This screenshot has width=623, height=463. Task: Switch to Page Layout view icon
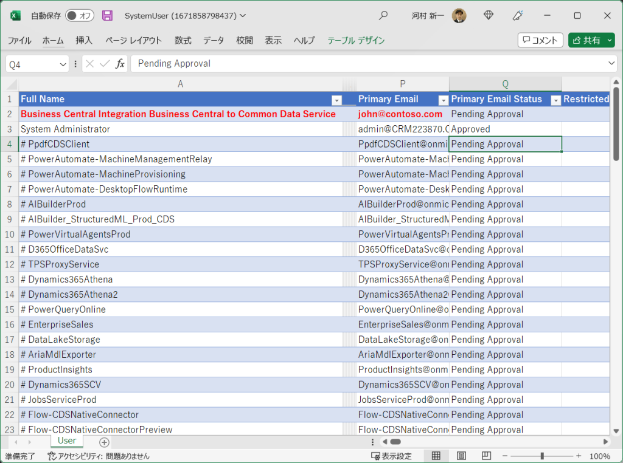(461, 456)
